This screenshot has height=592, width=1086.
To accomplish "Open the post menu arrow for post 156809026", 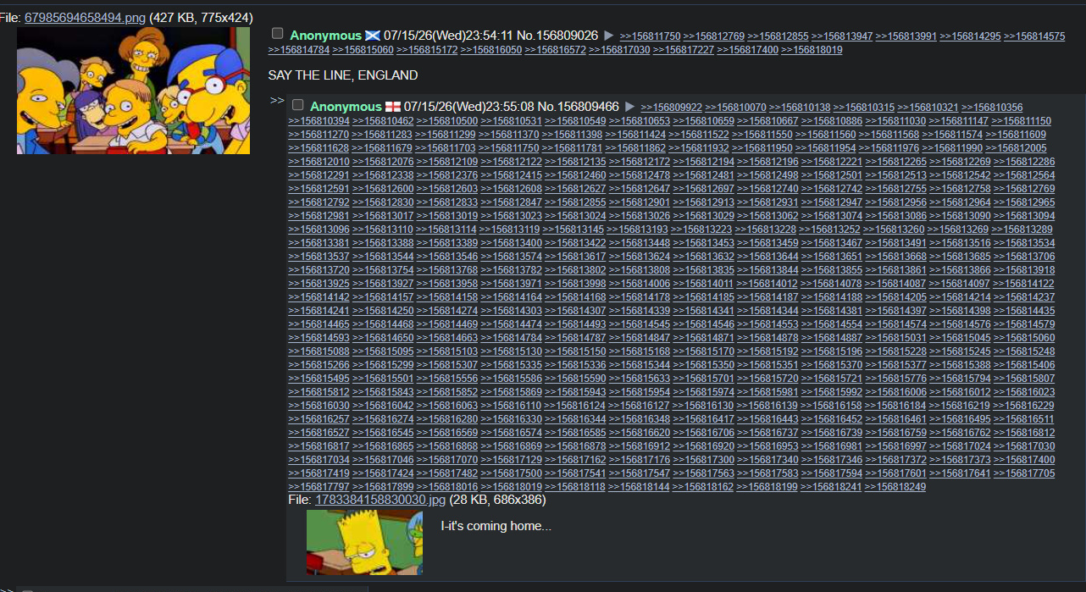I will pos(608,36).
